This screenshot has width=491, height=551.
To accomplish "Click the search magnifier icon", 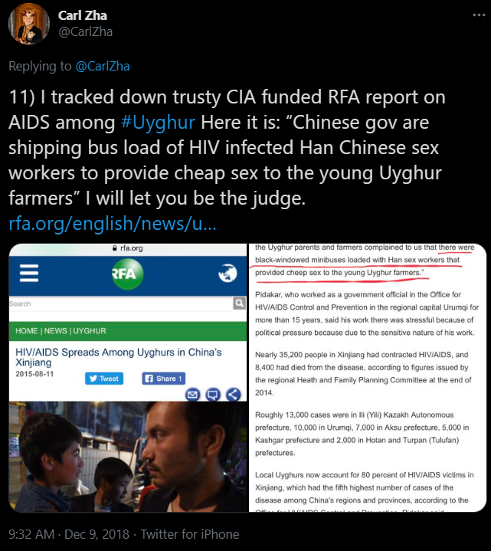I will pyautogui.click(x=239, y=303).
